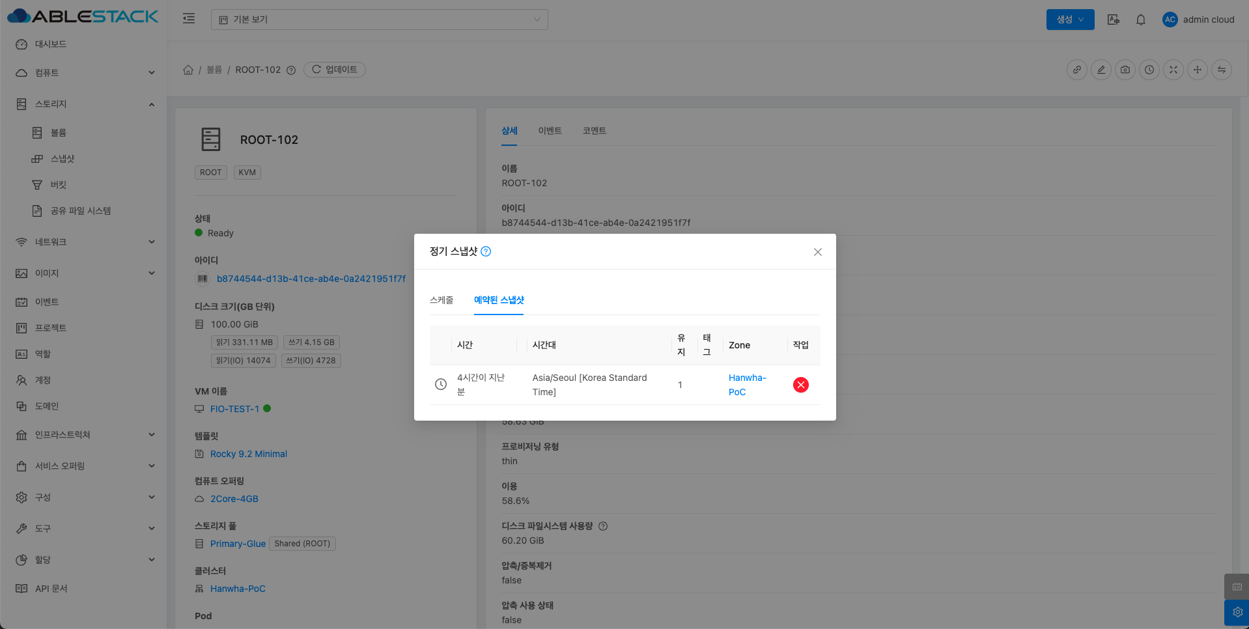
Task: Expand the 컴퓨트 sidebar menu
Action: point(85,73)
